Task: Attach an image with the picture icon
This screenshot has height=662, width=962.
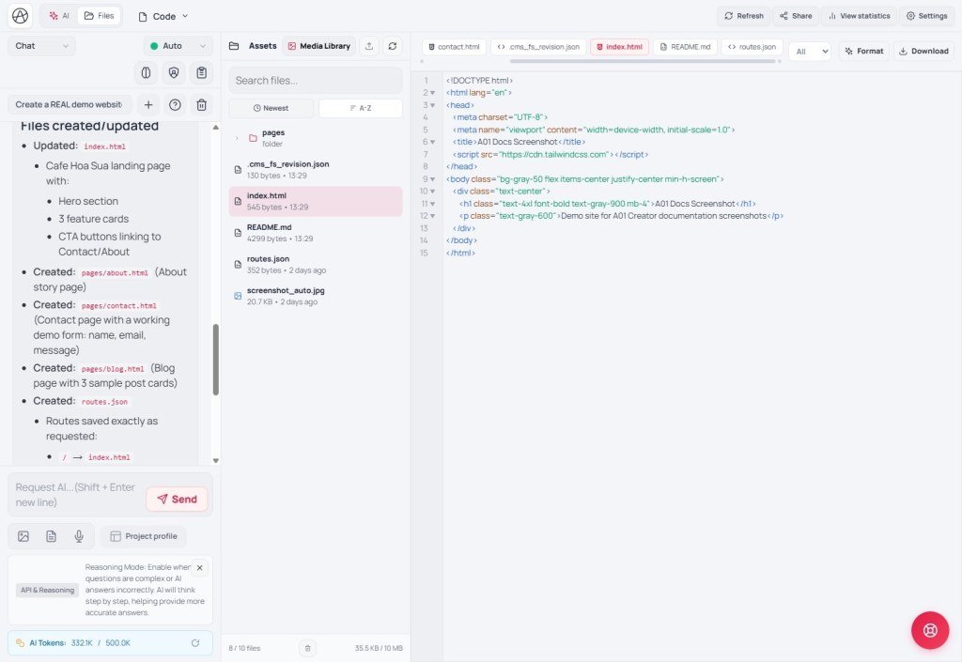Action: 23,536
